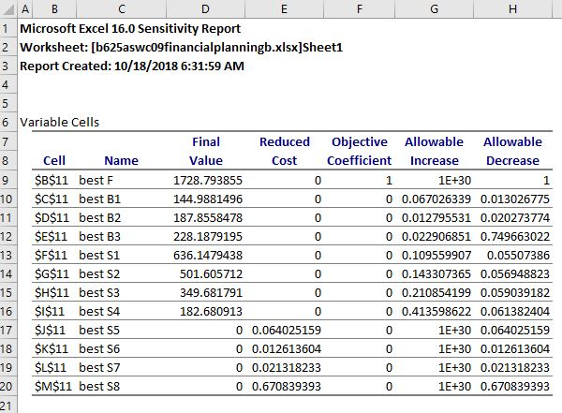Click final value 144.9881496
Screen dimensions: 562x413
pyautogui.click(x=208, y=199)
